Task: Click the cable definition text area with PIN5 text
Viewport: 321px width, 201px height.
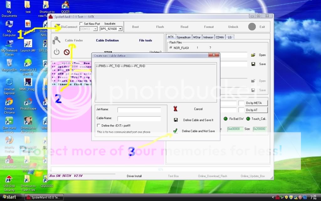Action: click(x=156, y=82)
